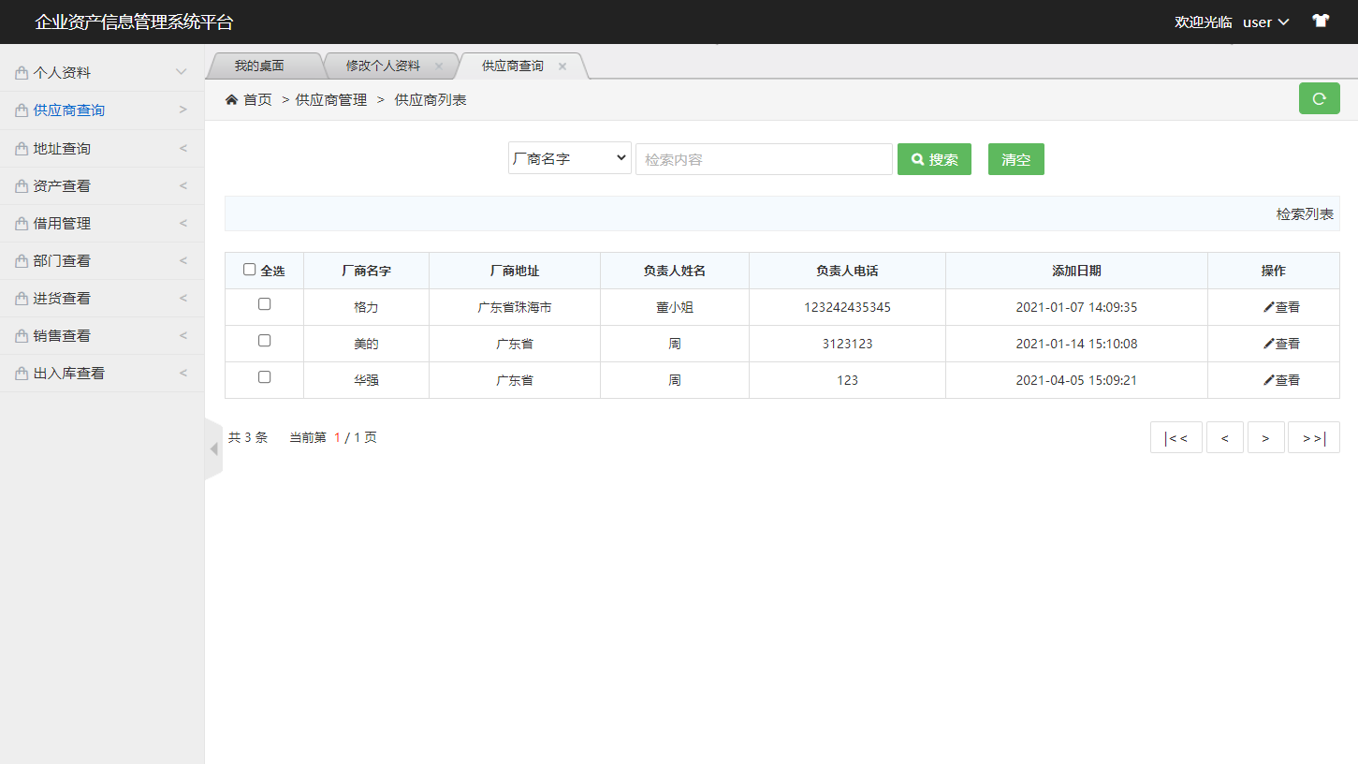This screenshot has height=764, width=1358.
Task: Check the 全选 select-all checkbox
Action: pyautogui.click(x=247, y=269)
